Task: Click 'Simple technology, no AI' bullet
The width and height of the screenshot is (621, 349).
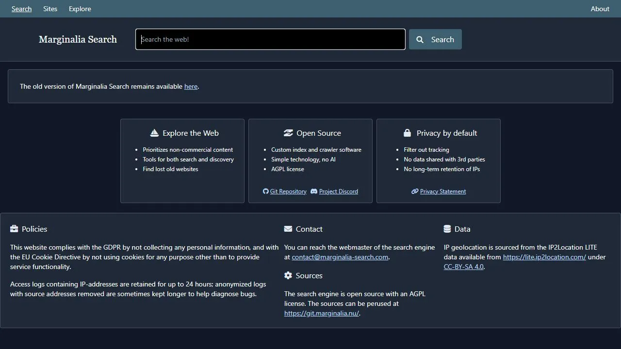Action: click(x=303, y=159)
